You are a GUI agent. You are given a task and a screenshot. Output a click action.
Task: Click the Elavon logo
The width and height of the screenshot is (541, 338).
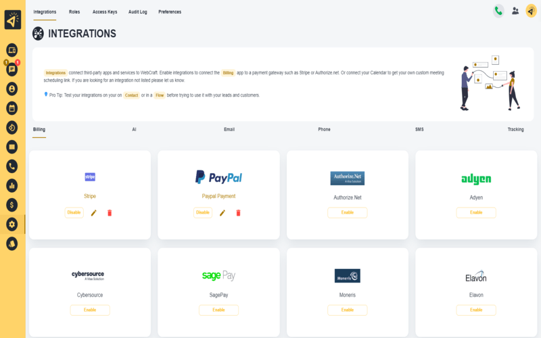(476, 276)
